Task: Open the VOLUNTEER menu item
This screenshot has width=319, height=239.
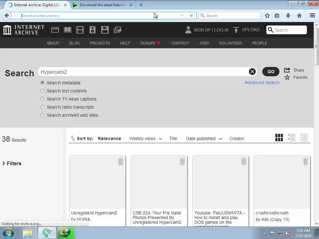Action: pyautogui.click(x=231, y=43)
